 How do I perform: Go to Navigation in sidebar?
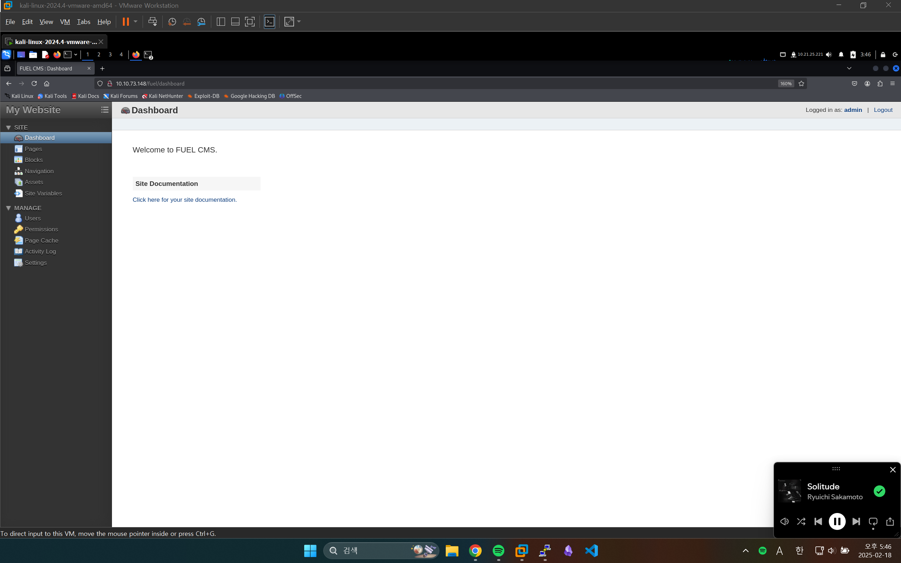[39, 171]
